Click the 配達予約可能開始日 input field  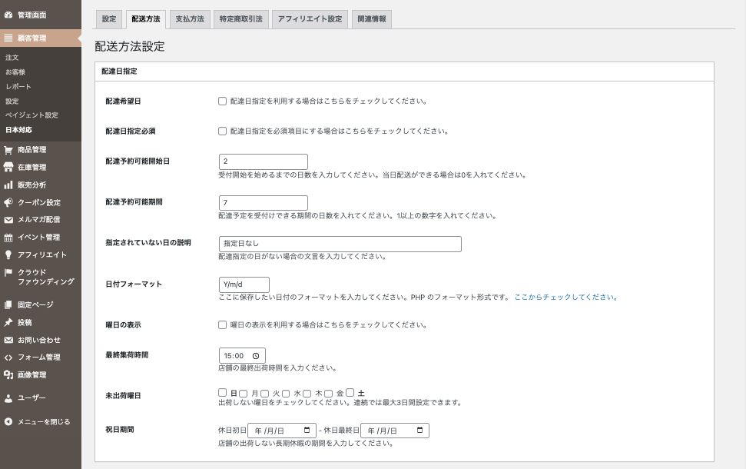point(263,161)
